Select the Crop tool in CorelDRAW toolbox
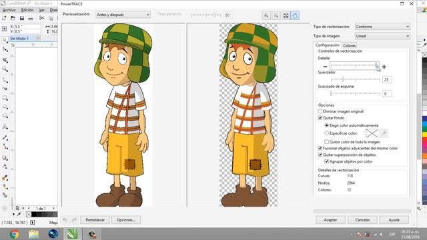This screenshot has height=240, width=427. tap(5, 59)
